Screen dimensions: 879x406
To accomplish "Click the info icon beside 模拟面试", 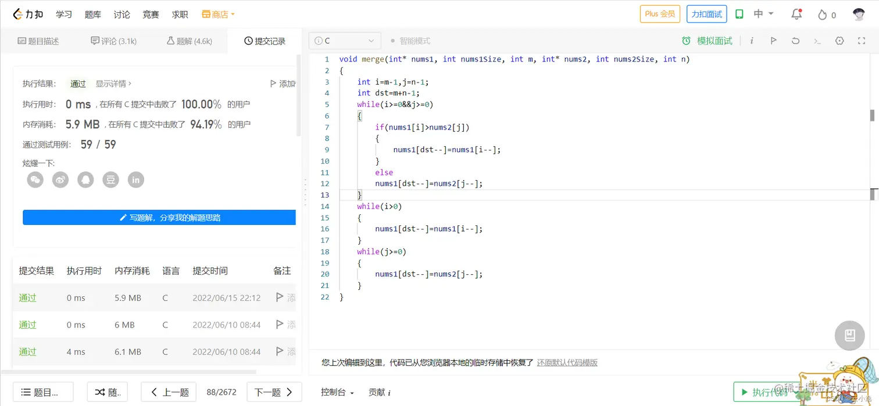I will (752, 41).
